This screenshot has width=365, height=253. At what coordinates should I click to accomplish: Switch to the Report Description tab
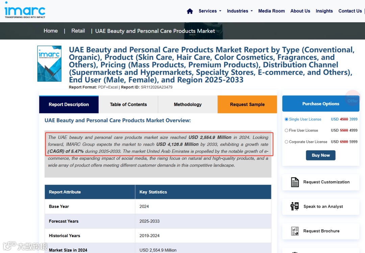[x=69, y=104]
